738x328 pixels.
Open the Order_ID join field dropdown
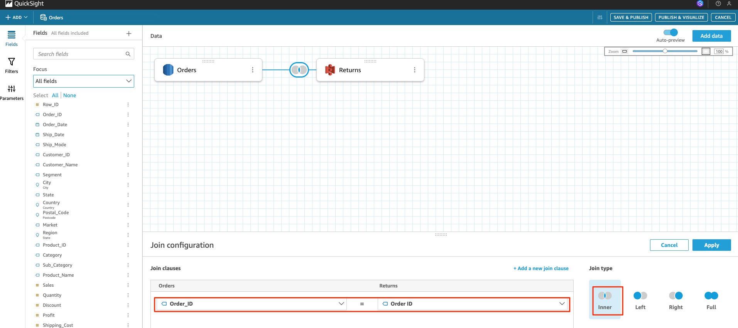pyautogui.click(x=252, y=304)
